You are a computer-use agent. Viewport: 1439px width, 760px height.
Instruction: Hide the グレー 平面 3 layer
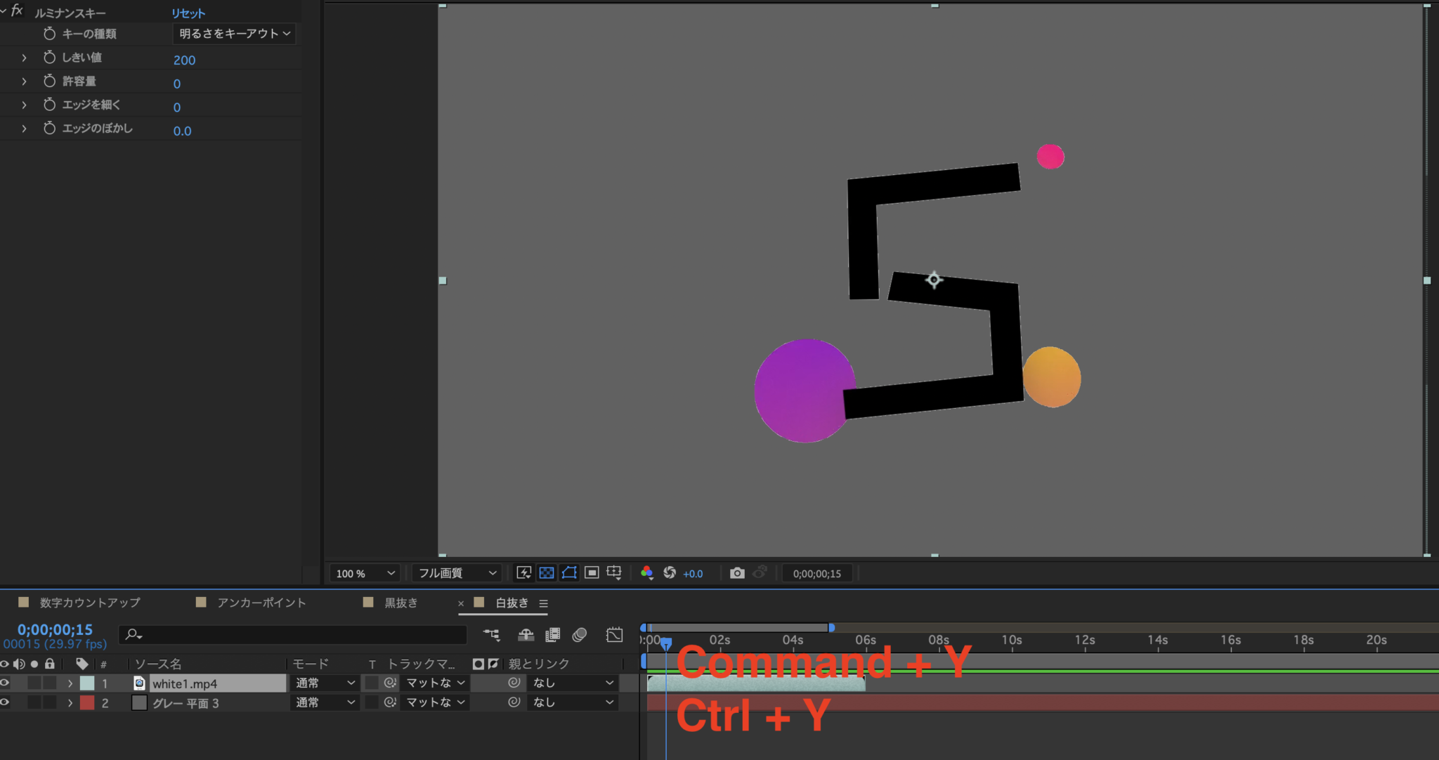coord(4,702)
